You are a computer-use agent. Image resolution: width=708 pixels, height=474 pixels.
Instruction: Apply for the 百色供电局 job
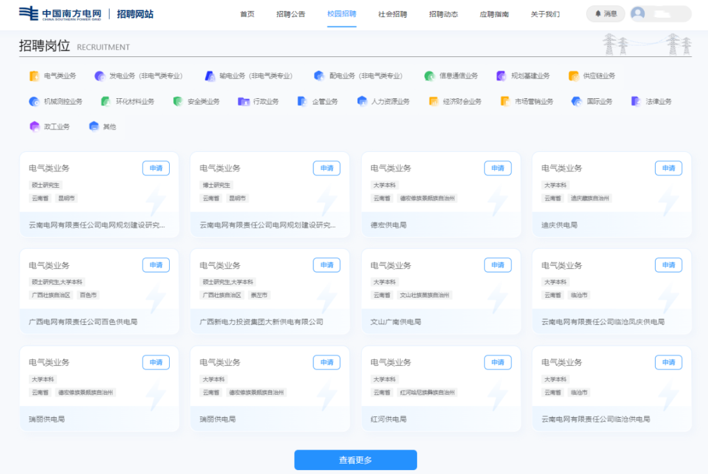tap(156, 265)
